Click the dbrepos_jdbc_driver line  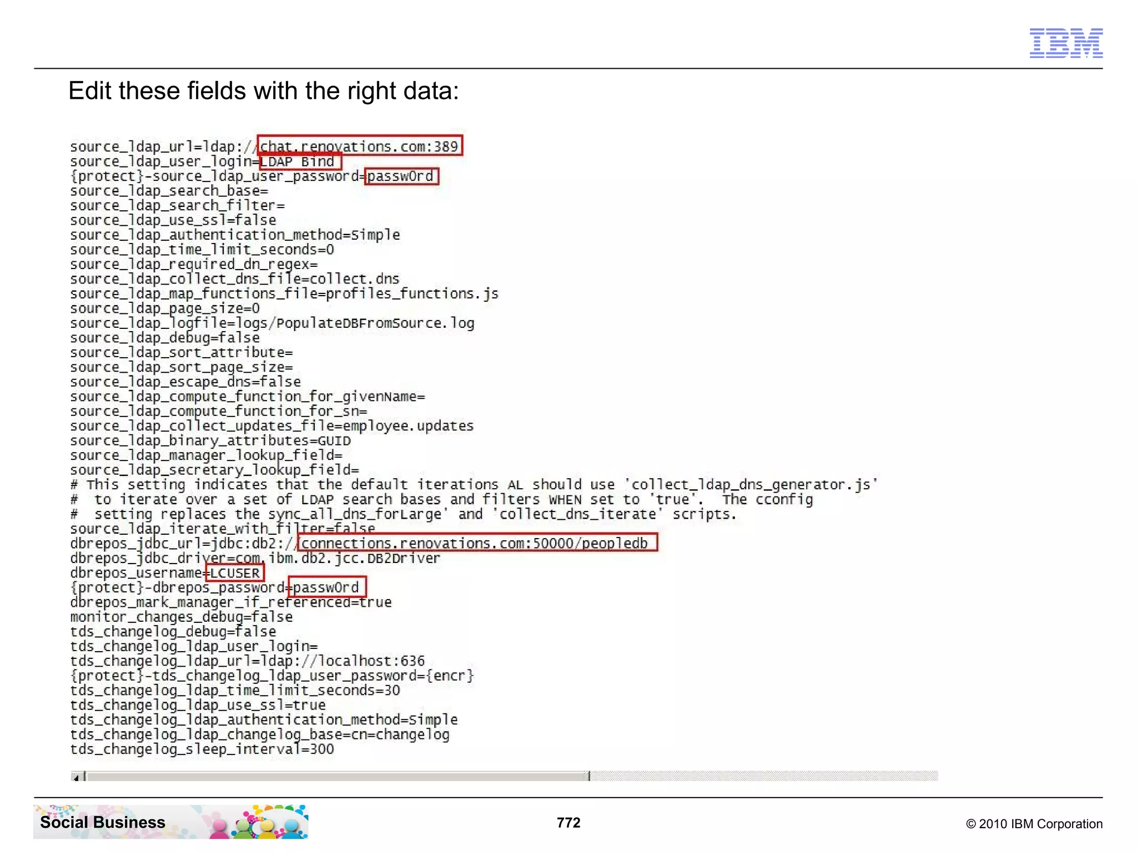point(255,558)
